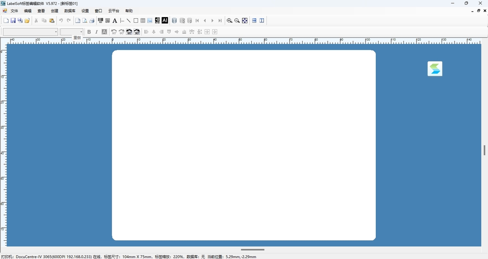Select the diagonal line drawing tool

click(129, 21)
